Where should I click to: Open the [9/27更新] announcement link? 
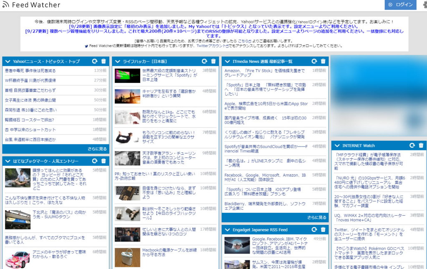(x=214, y=33)
